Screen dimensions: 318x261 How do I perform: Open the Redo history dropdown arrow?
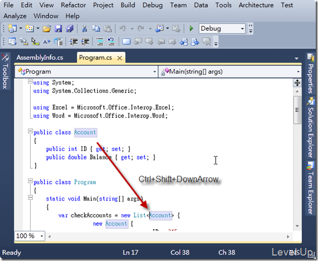coord(150,29)
